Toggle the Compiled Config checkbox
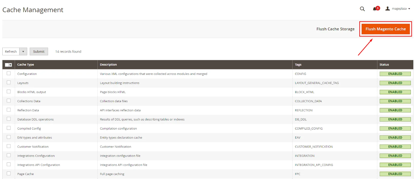The width and height of the screenshot is (416, 179). [9, 128]
